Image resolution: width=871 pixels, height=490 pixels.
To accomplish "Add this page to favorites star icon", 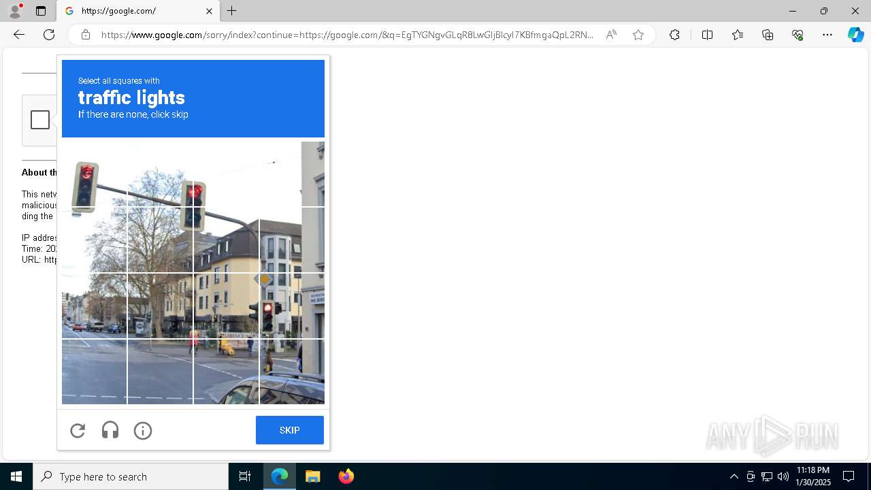I will tap(638, 35).
